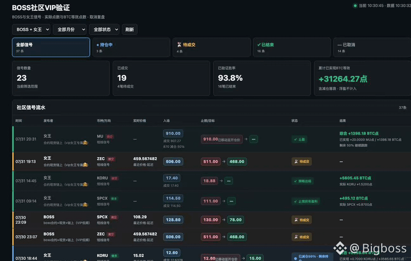
Task: Select the 待成交 tab card
Action: [x=212, y=48]
